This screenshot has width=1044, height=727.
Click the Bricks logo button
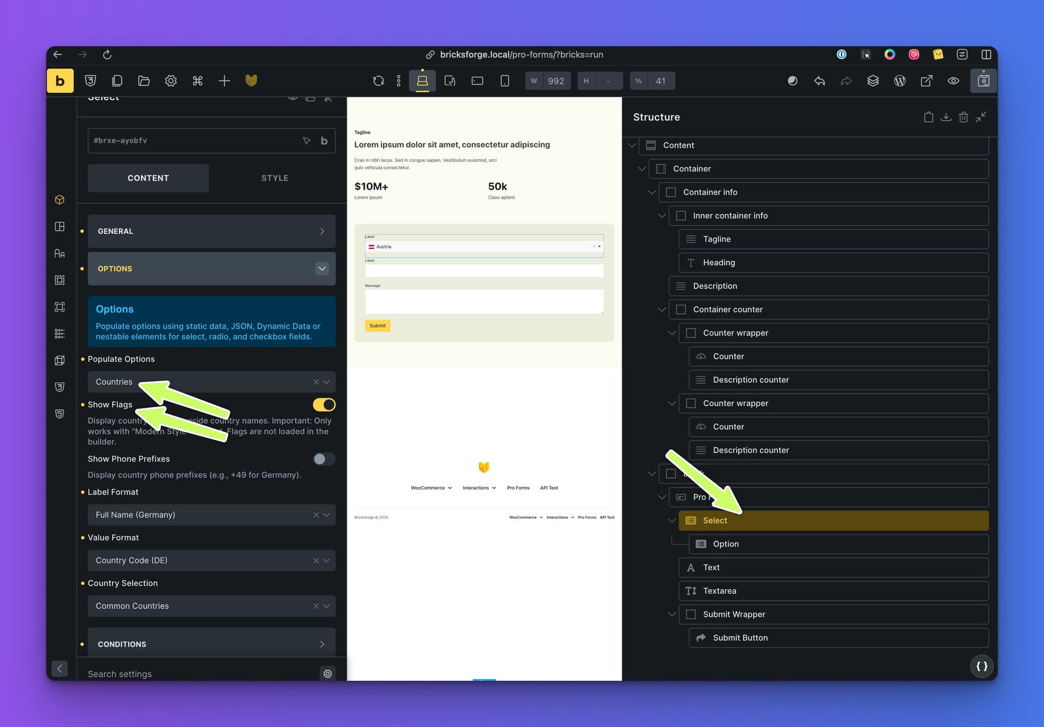coord(60,81)
